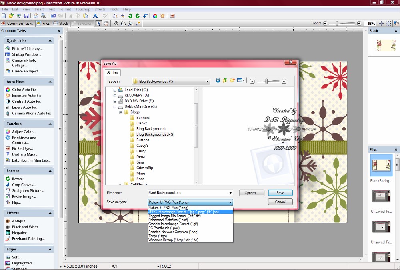400x270 pixels.
Task: Click the Create New Folder icon
Action: [232, 81]
